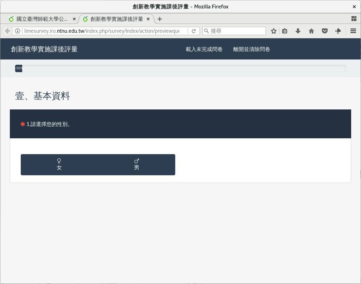Show bookmarks list icon
This screenshot has width=361, height=284.
point(285,31)
